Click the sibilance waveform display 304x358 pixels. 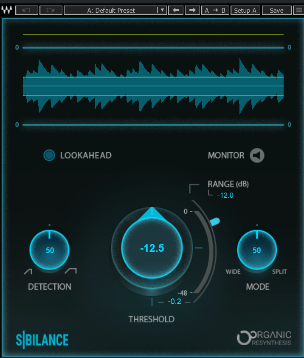click(153, 86)
